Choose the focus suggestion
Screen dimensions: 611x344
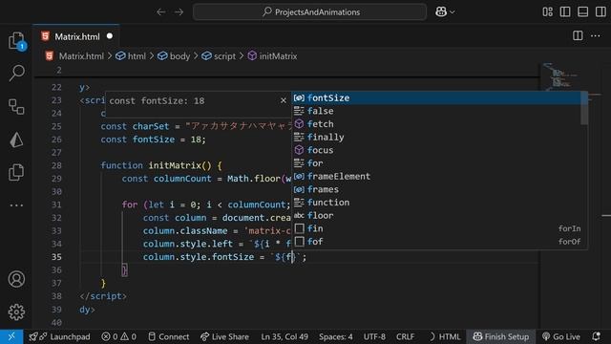pos(436,150)
